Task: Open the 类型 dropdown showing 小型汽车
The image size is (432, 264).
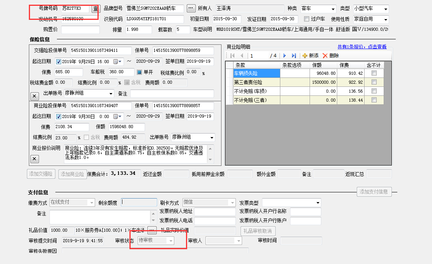Action: pos(386,9)
